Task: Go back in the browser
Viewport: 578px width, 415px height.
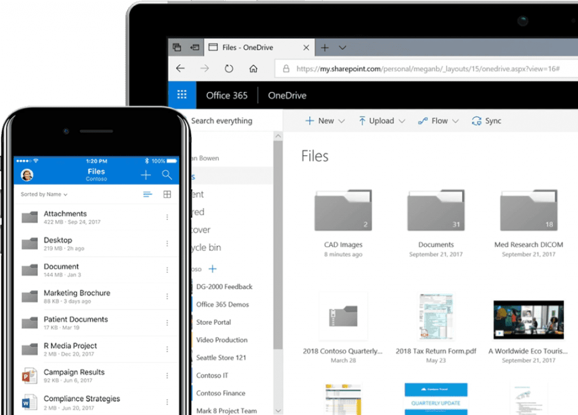Action: click(180, 68)
